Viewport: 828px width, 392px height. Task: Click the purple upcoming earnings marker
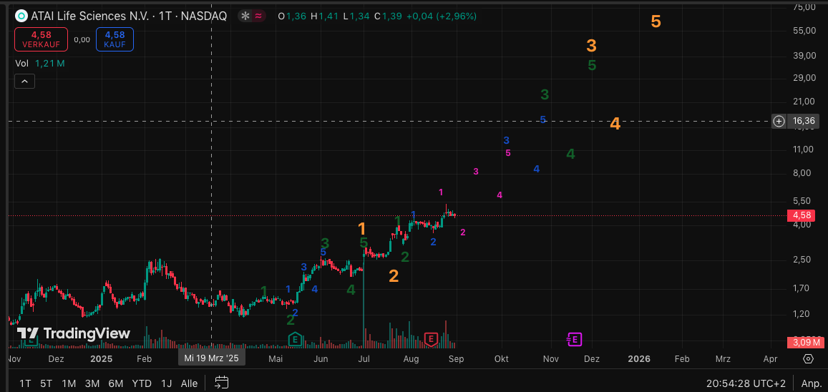pyautogui.click(x=575, y=339)
